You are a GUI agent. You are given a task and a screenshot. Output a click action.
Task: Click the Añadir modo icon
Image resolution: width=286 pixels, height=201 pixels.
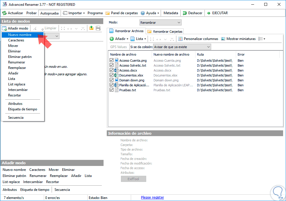(4, 28)
